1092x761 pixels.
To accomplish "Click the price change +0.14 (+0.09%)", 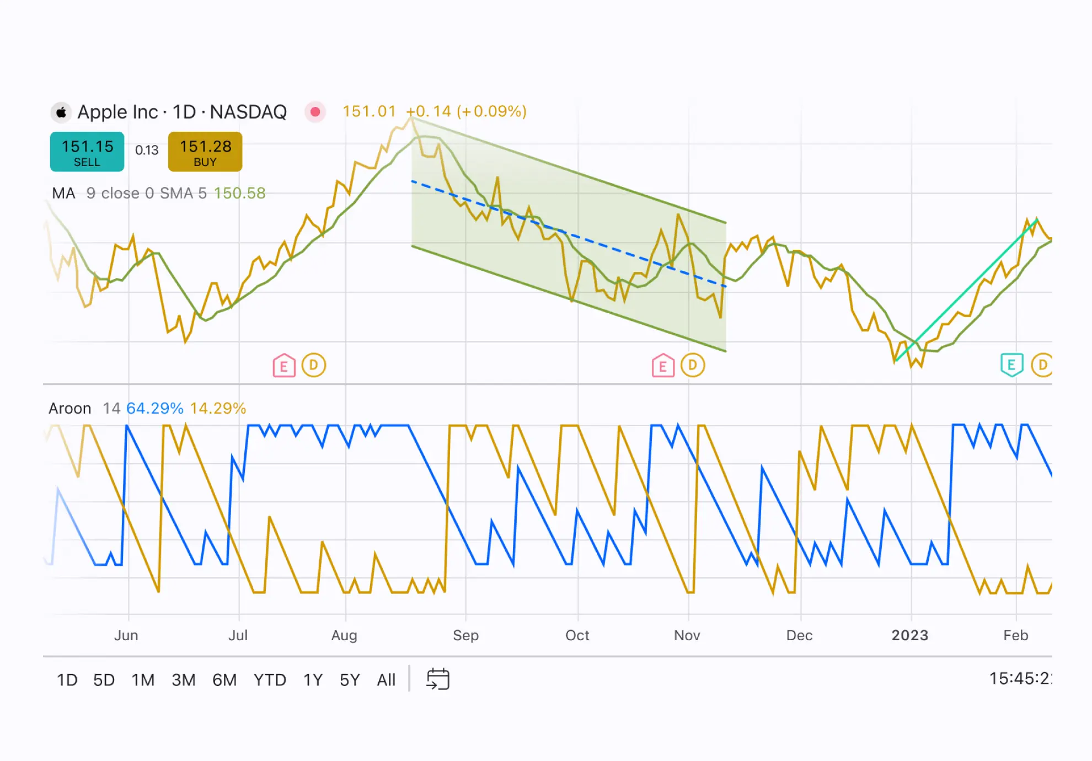I will tap(467, 111).
